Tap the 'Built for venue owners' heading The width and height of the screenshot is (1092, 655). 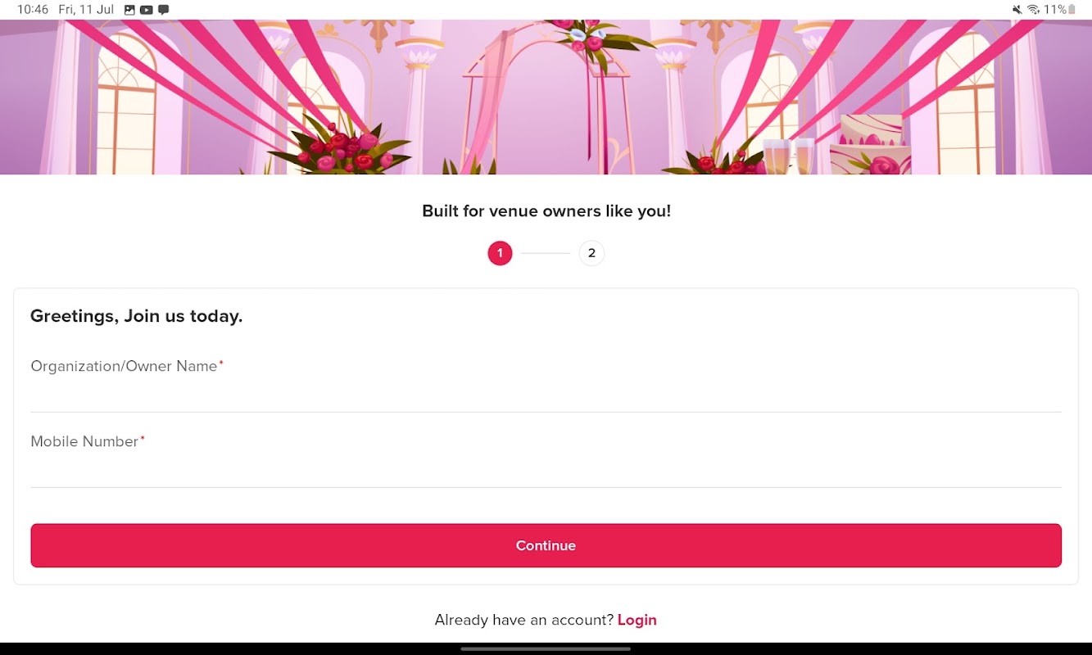pyautogui.click(x=546, y=210)
